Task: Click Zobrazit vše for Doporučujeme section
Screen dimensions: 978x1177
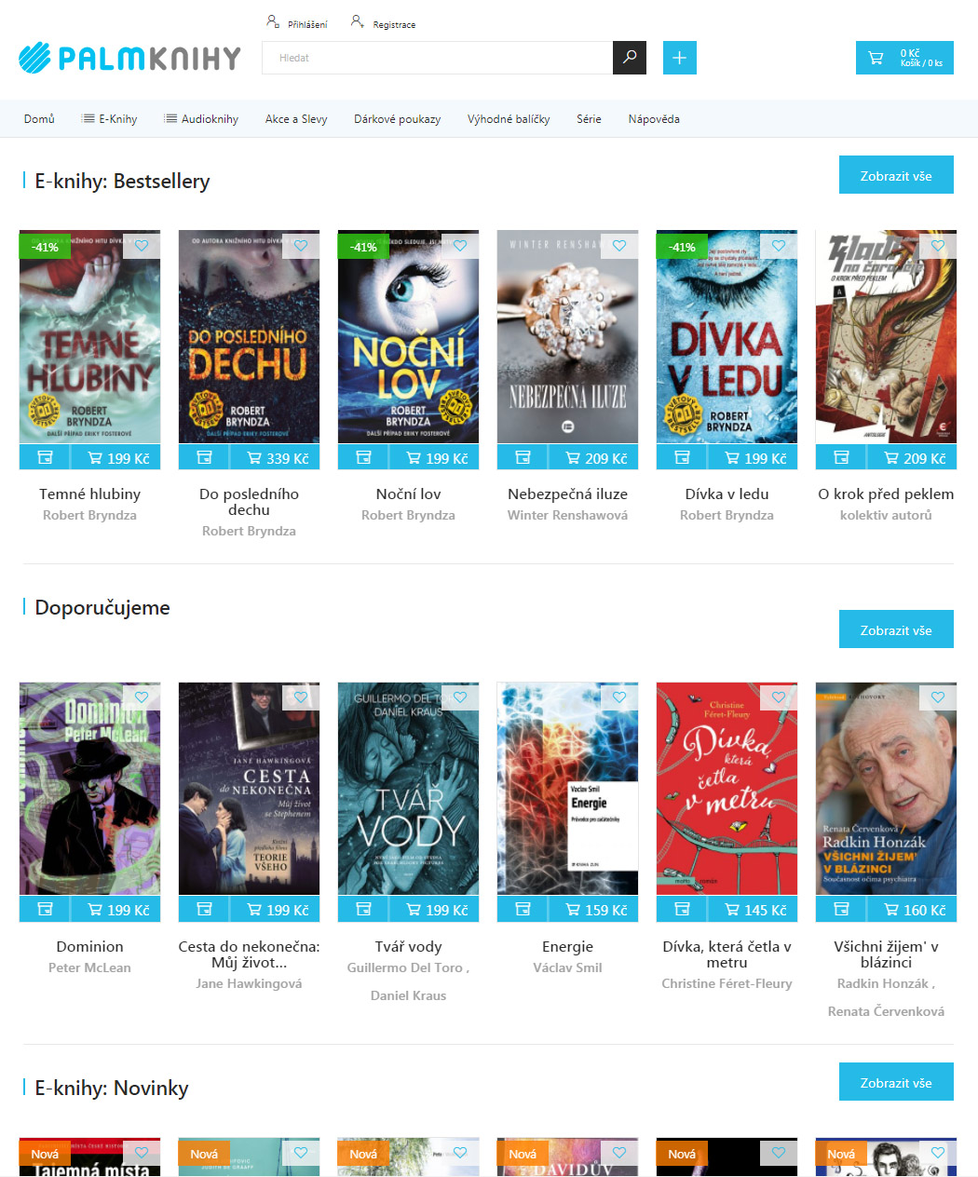Action: 896,629
